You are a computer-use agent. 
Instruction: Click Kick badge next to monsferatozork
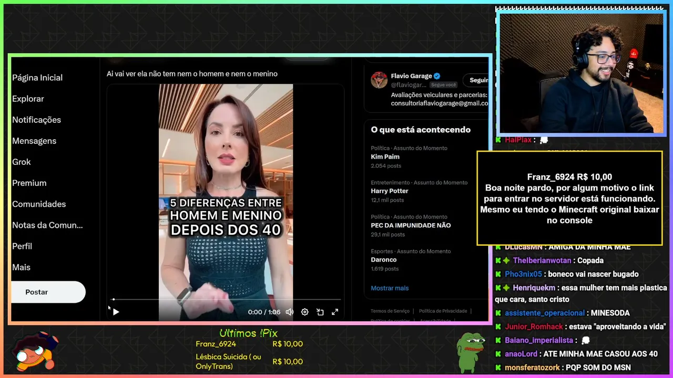[498, 367]
